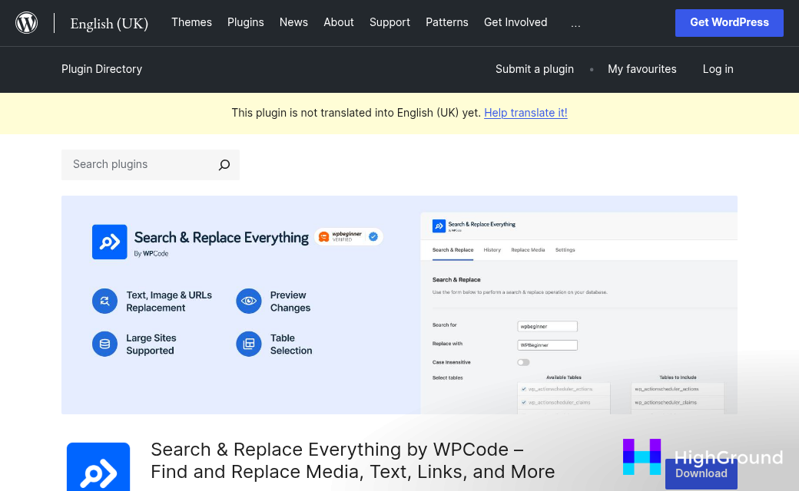
Task: Uncheck the wp_actionscheduler_actions table checkbox
Action: [525, 390]
